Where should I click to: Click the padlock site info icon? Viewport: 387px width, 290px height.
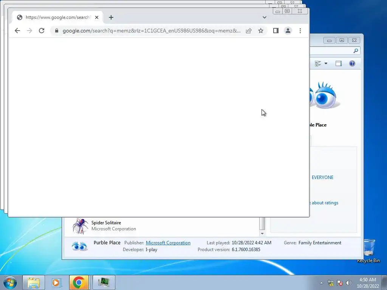(57, 31)
